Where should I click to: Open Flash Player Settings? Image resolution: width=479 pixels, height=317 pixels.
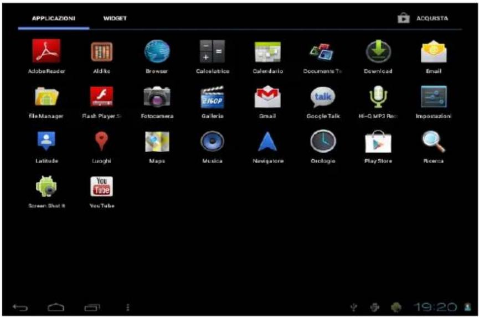(102, 96)
